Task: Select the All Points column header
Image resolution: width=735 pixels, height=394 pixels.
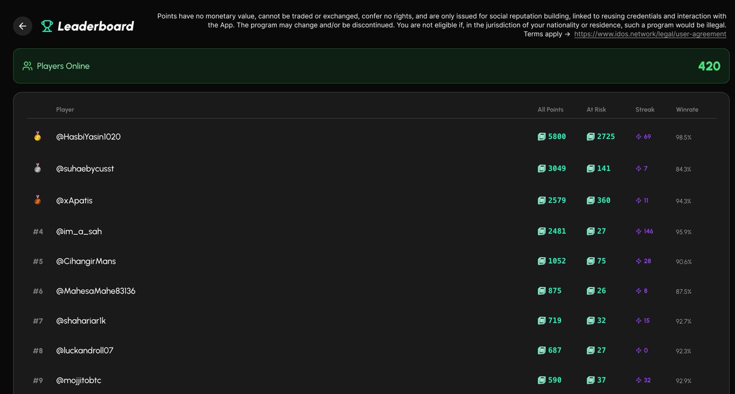Action: (x=551, y=110)
